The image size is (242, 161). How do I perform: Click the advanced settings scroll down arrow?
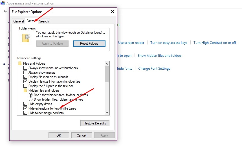107,113
